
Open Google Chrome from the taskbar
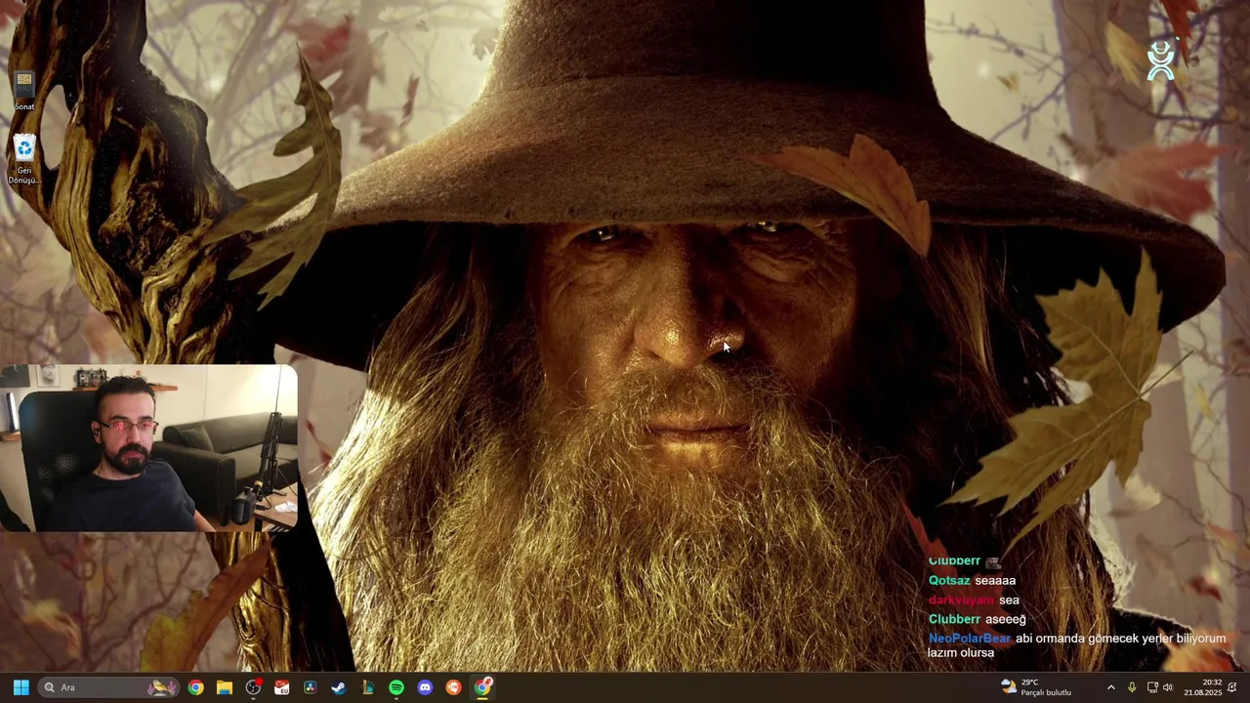pos(195,687)
